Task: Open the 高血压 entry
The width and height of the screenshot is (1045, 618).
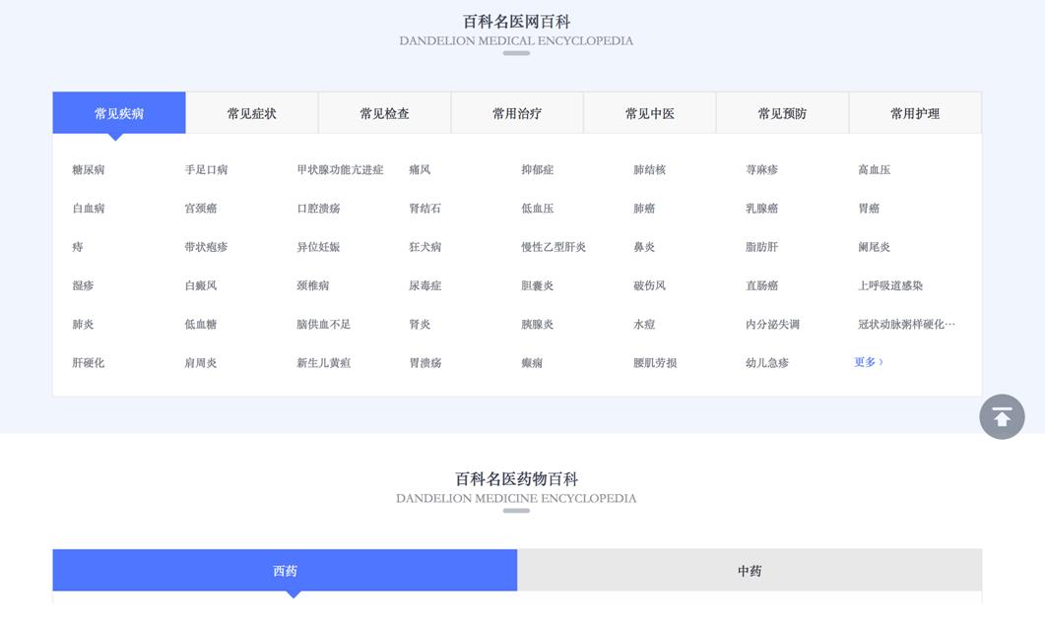Action: pos(873,169)
